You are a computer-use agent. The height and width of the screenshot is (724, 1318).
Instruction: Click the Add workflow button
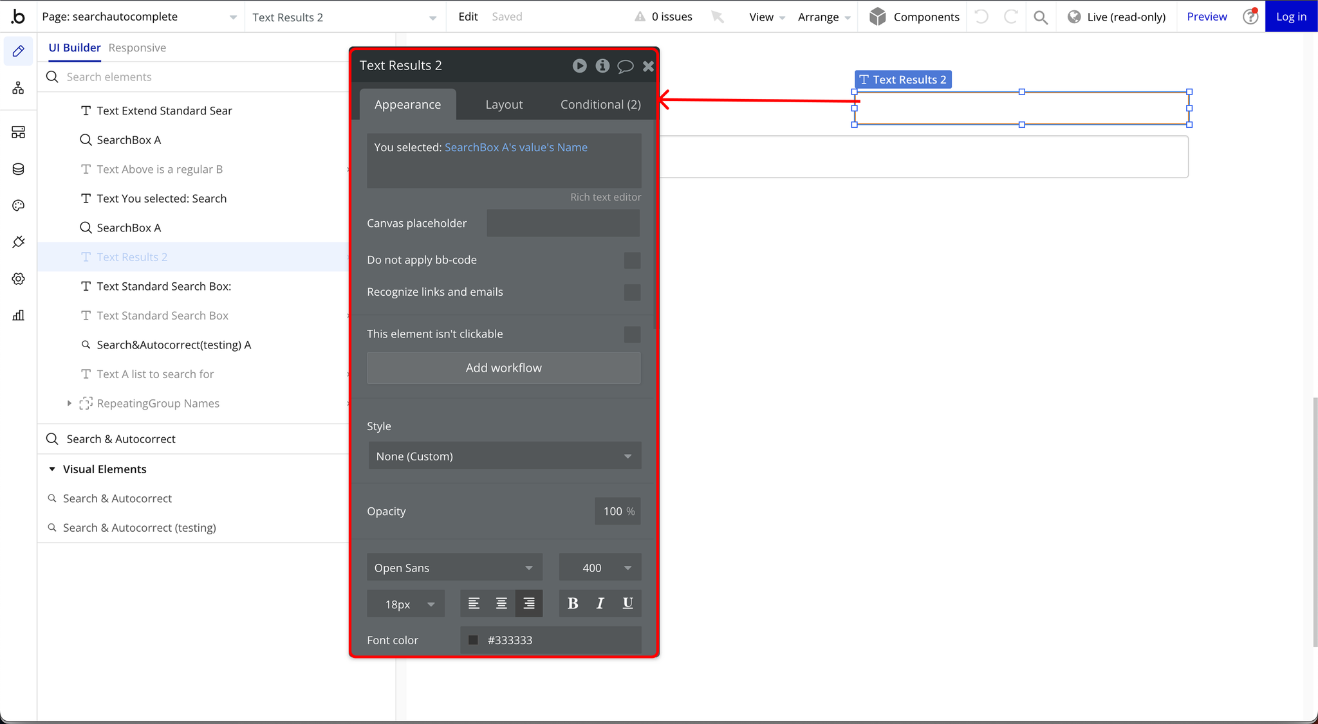pyautogui.click(x=503, y=367)
